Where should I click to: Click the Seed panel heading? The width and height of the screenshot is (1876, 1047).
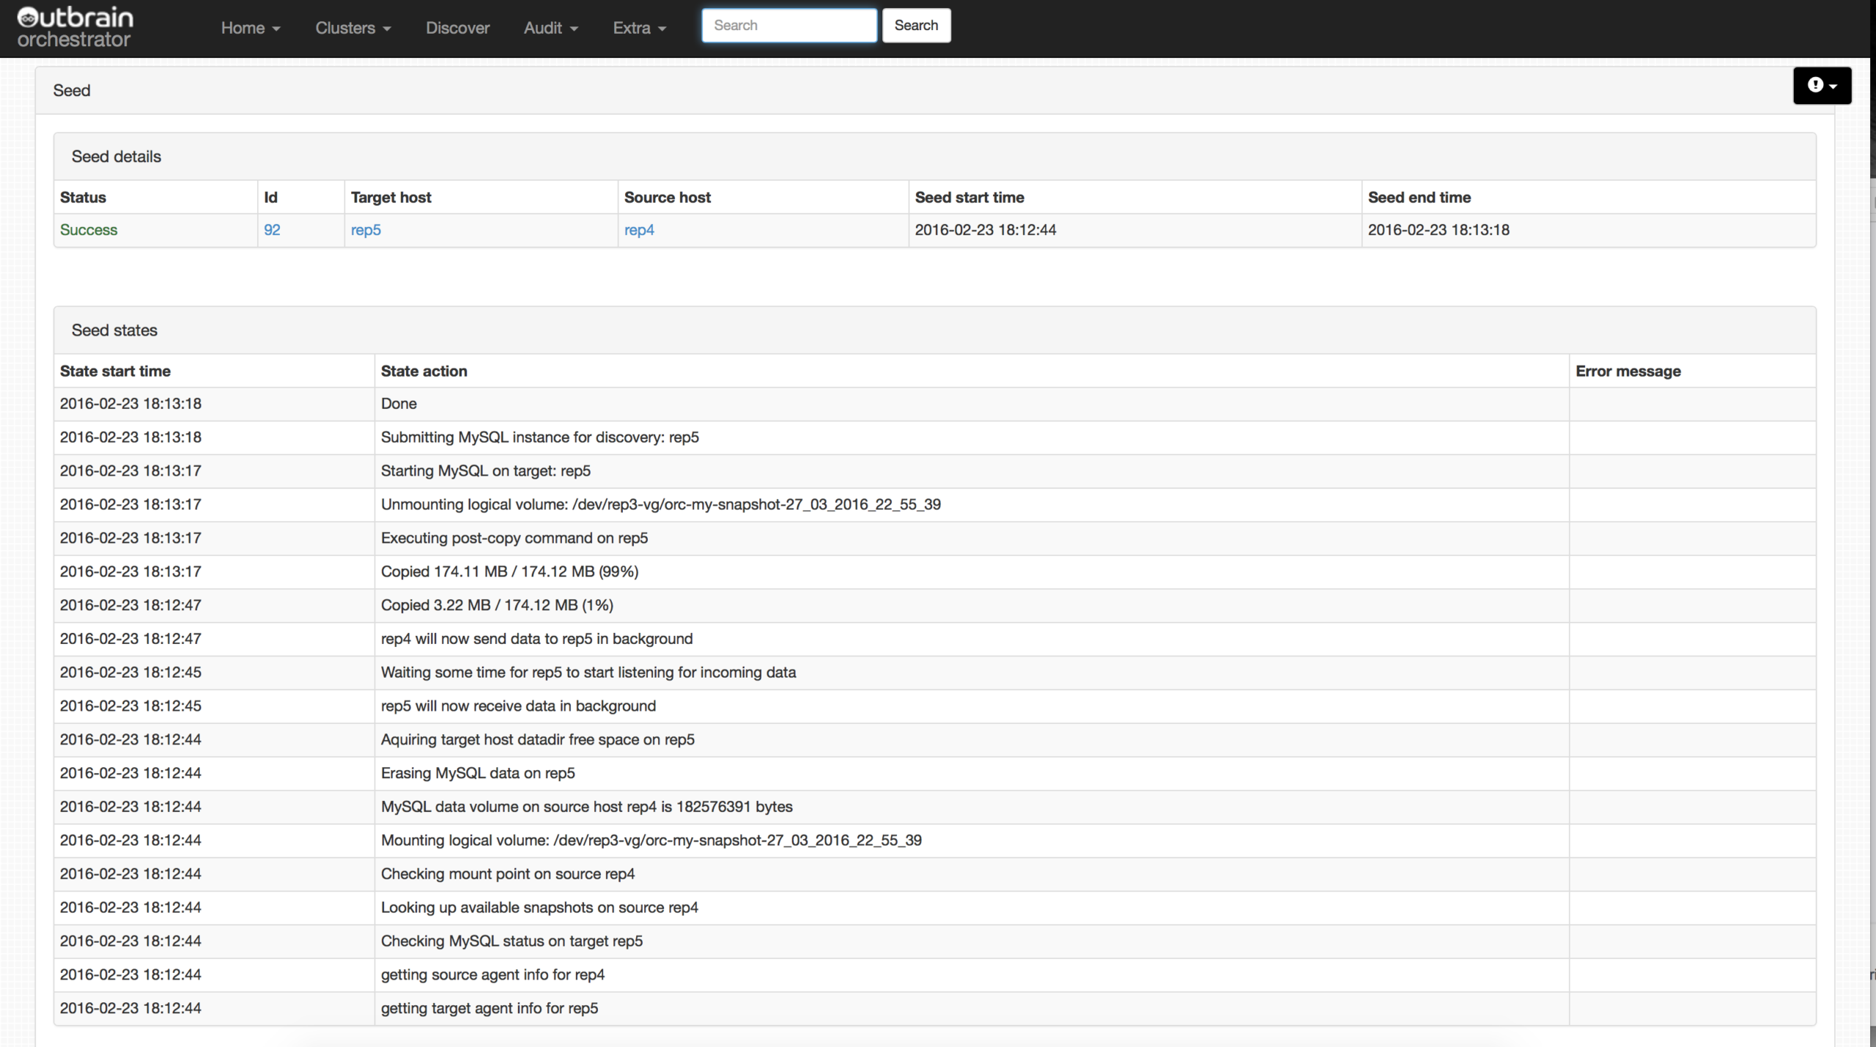pyautogui.click(x=72, y=91)
